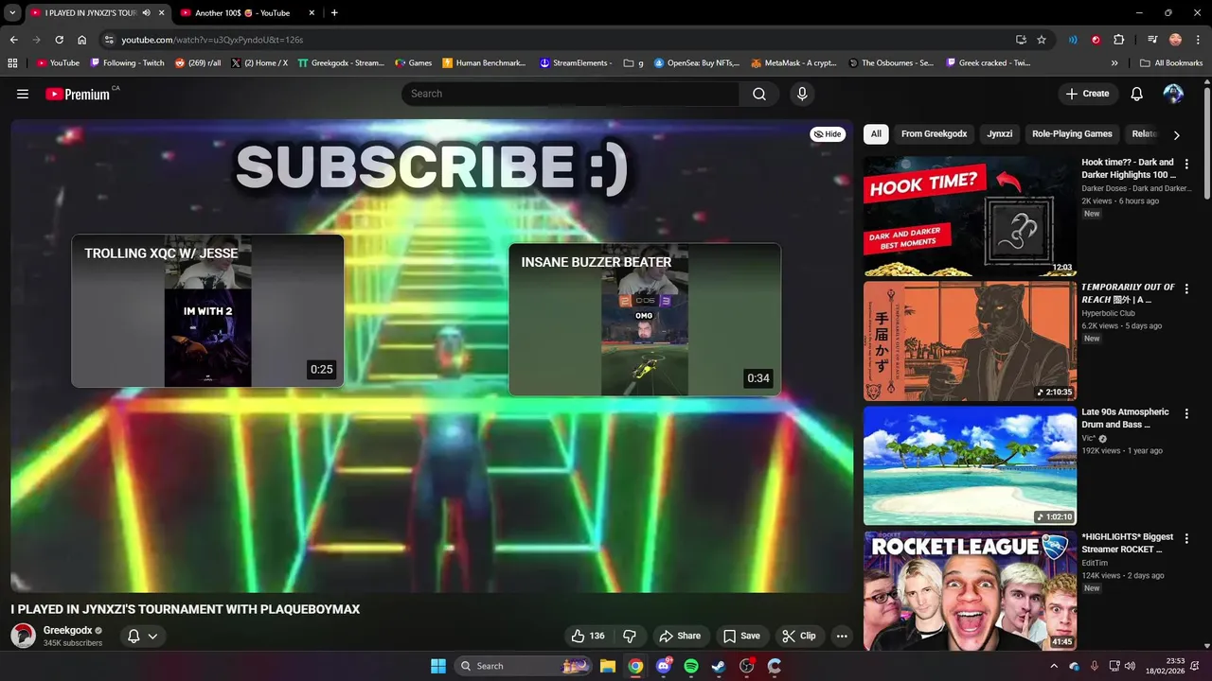
Task: View site information icon in the address bar
Action: click(109, 40)
